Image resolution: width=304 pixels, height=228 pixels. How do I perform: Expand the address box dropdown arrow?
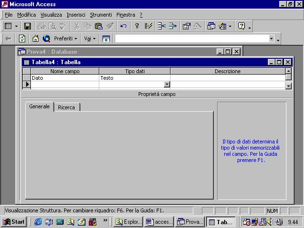[x=272, y=38]
